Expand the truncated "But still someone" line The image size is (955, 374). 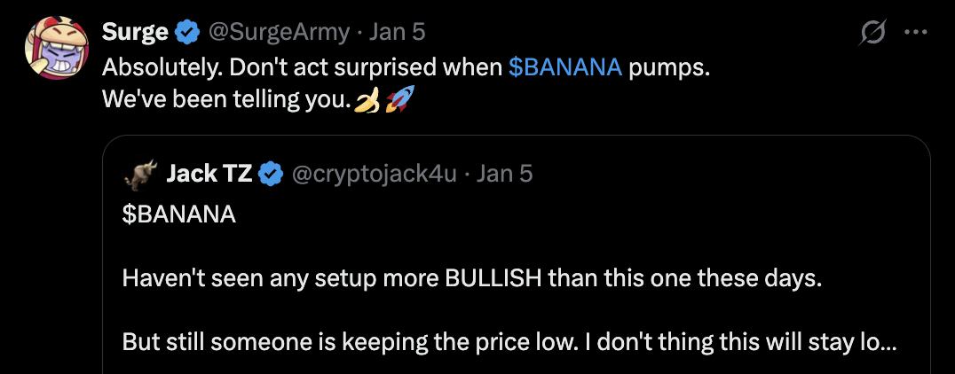509,342
